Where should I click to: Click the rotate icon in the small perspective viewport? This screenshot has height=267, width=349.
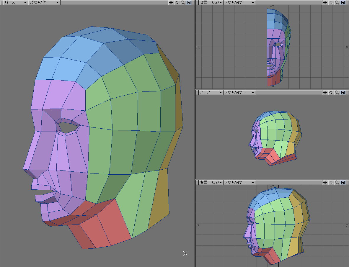(331, 92)
